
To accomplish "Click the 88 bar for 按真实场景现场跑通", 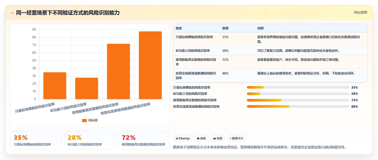I will tap(150, 65).
